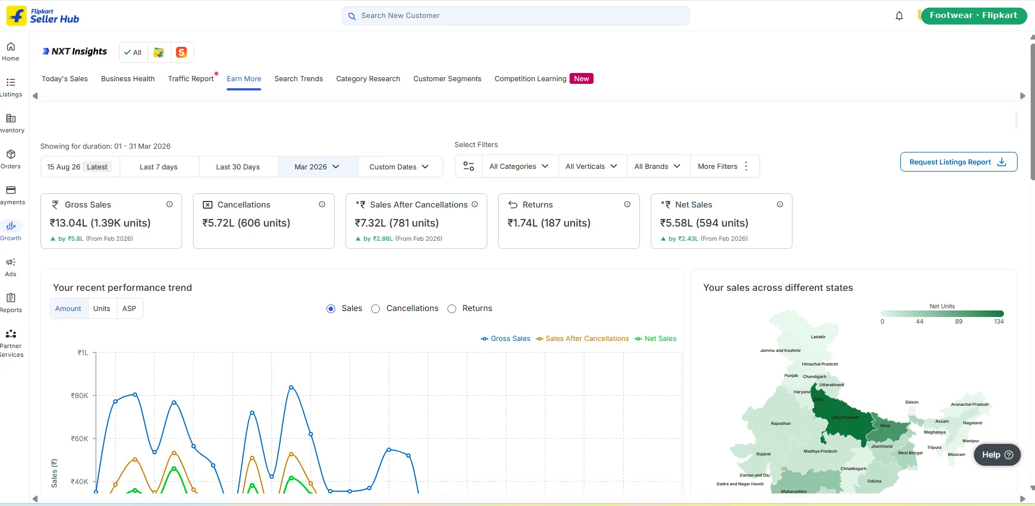1035x506 pixels.
Task: Select the Returns radio button
Action: point(452,309)
